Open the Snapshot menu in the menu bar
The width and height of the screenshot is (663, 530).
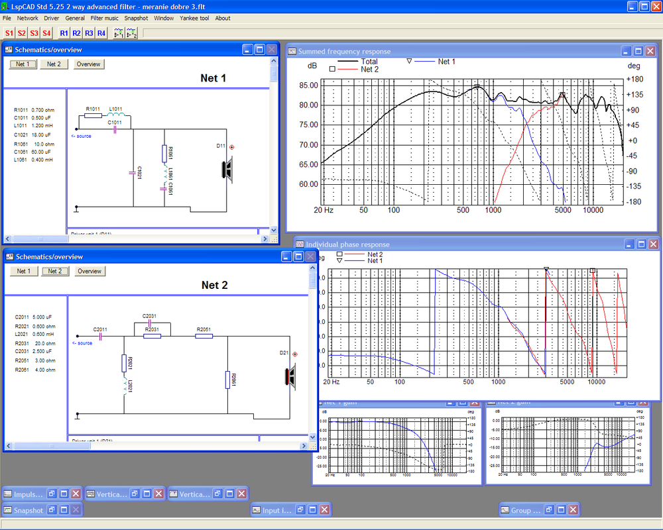pos(136,18)
